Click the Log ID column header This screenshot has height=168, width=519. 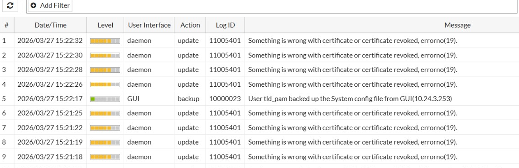click(x=226, y=25)
